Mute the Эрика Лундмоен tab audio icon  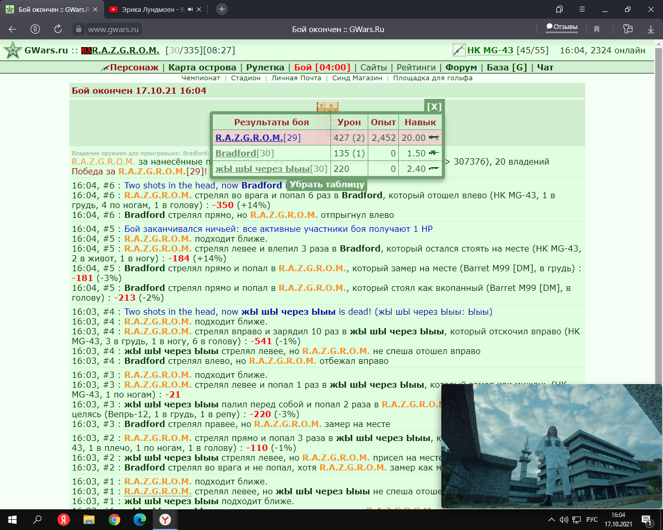tap(190, 9)
